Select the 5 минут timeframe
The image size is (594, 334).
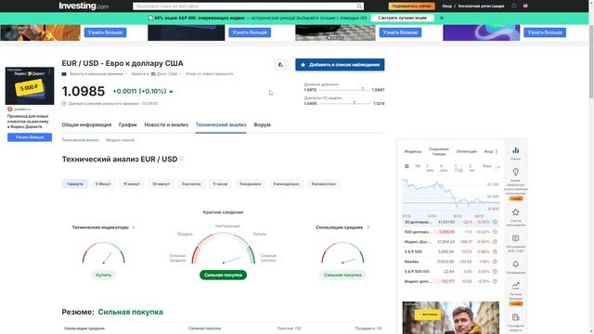click(103, 184)
